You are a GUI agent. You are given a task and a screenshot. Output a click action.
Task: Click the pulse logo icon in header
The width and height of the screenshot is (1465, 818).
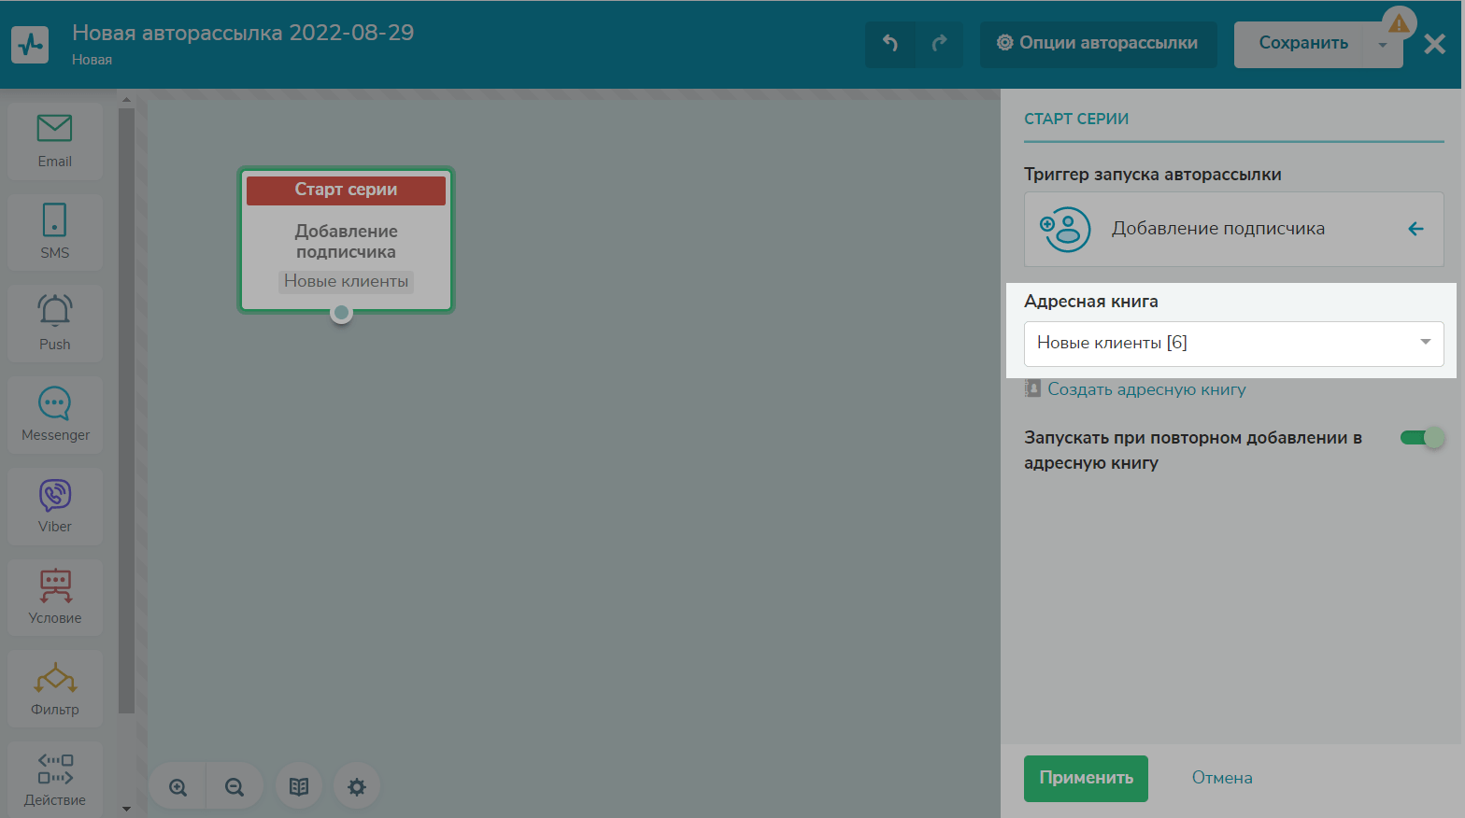(30, 44)
